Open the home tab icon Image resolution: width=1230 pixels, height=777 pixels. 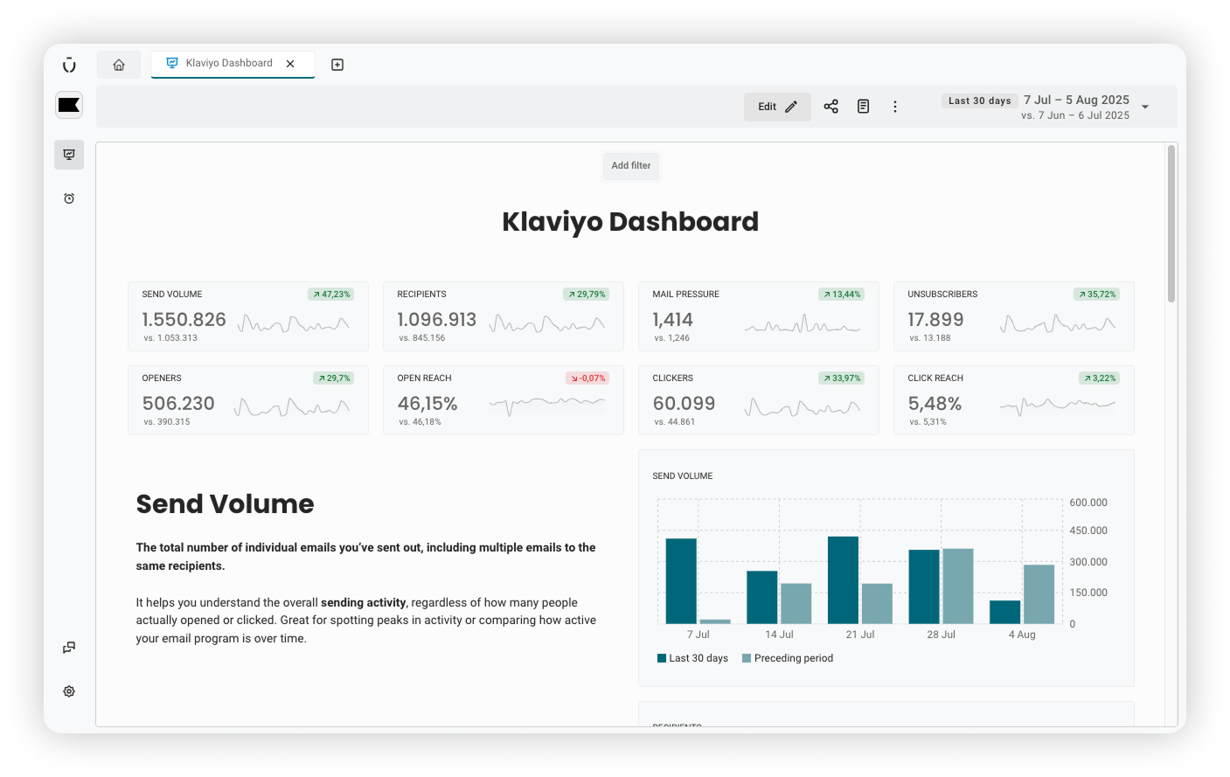(x=119, y=65)
